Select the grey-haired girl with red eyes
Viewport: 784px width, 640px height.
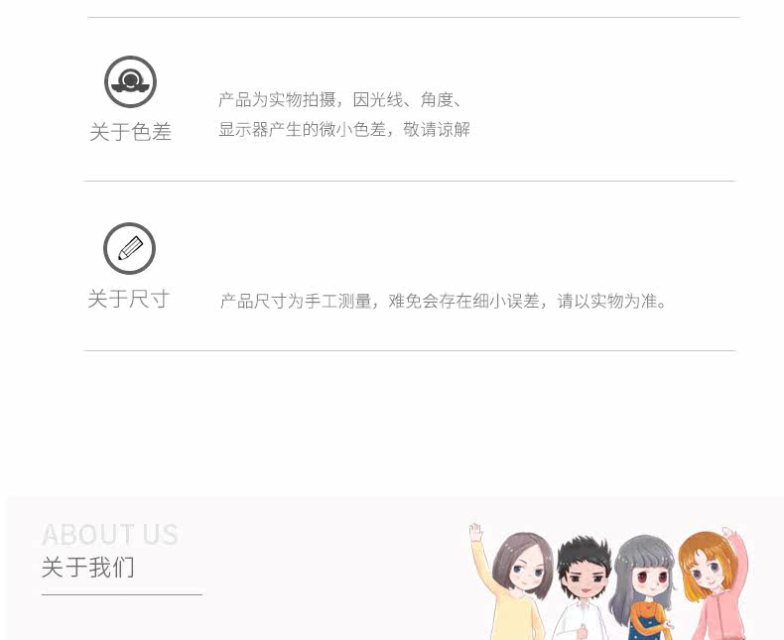pyautogui.click(x=642, y=588)
